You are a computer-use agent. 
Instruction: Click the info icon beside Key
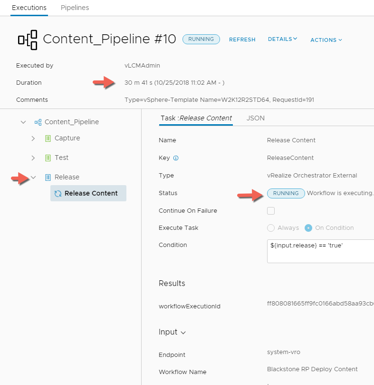(176, 158)
